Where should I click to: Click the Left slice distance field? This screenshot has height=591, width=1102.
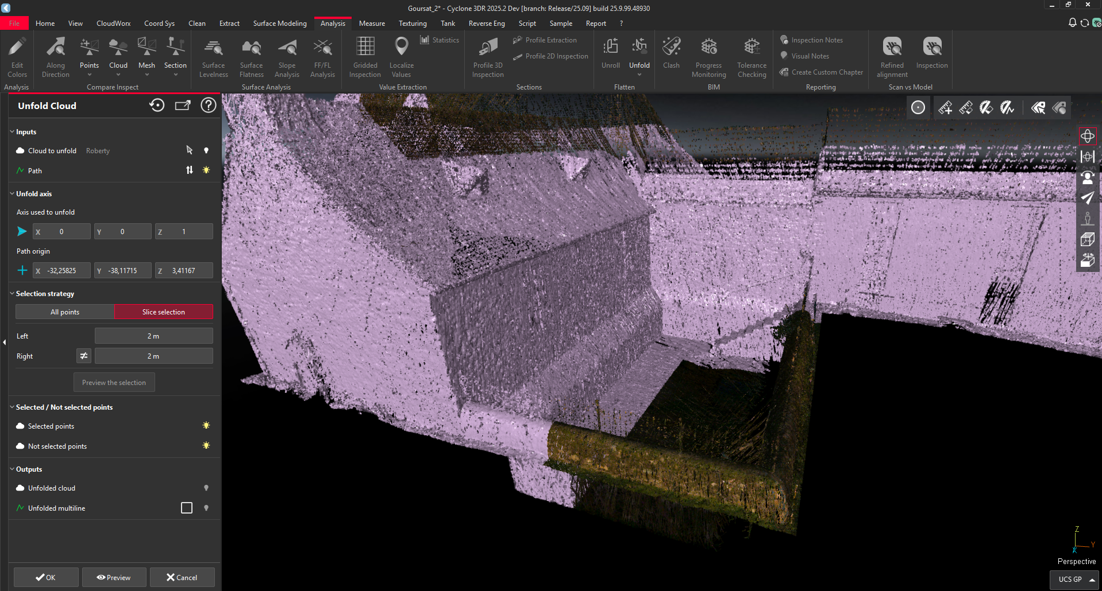click(x=153, y=336)
